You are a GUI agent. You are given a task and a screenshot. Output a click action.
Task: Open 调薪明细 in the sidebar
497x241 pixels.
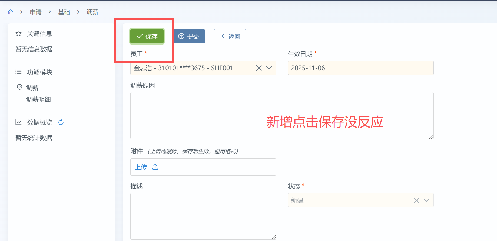38,100
